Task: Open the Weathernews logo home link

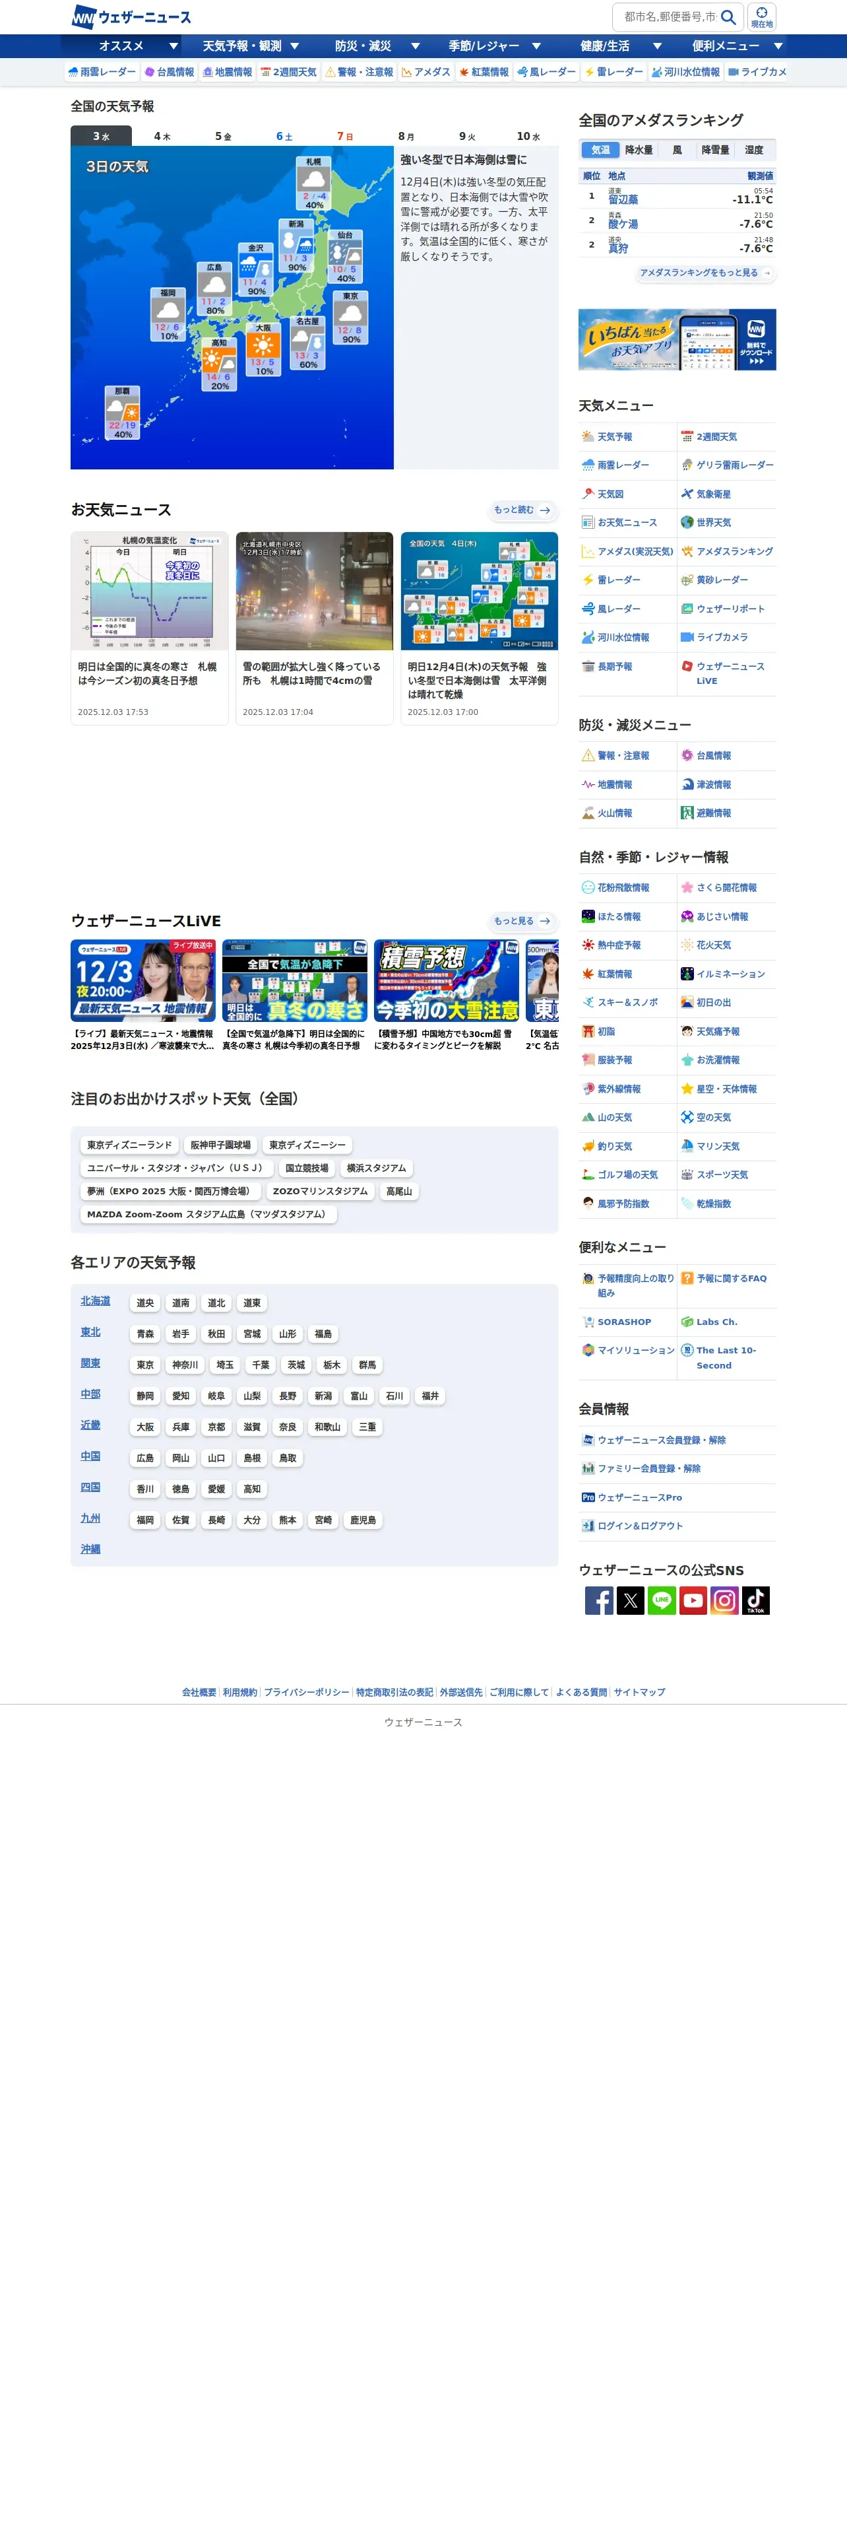Action: point(131,17)
